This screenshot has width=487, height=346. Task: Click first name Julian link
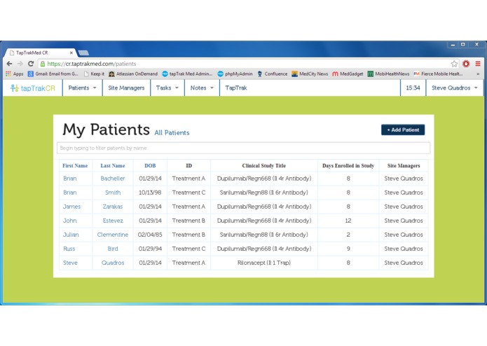coord(71,235)
